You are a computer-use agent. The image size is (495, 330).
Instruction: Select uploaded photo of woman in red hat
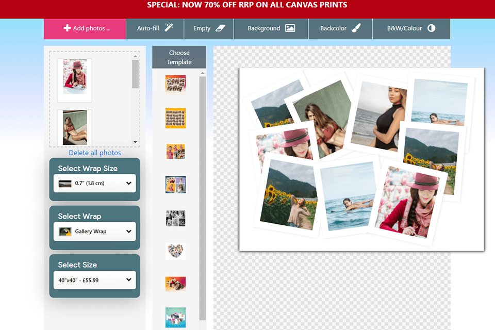pyautogui.click(x=74, y=80)
